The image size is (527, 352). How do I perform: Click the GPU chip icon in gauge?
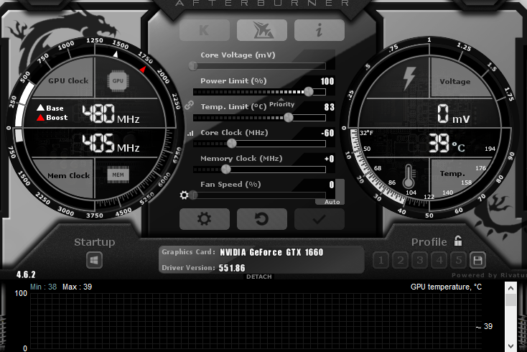click(118, 80)
